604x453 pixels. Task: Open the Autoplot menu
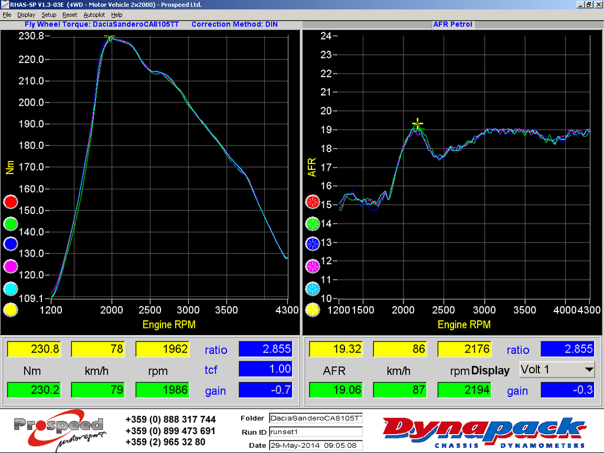point(94,15)
